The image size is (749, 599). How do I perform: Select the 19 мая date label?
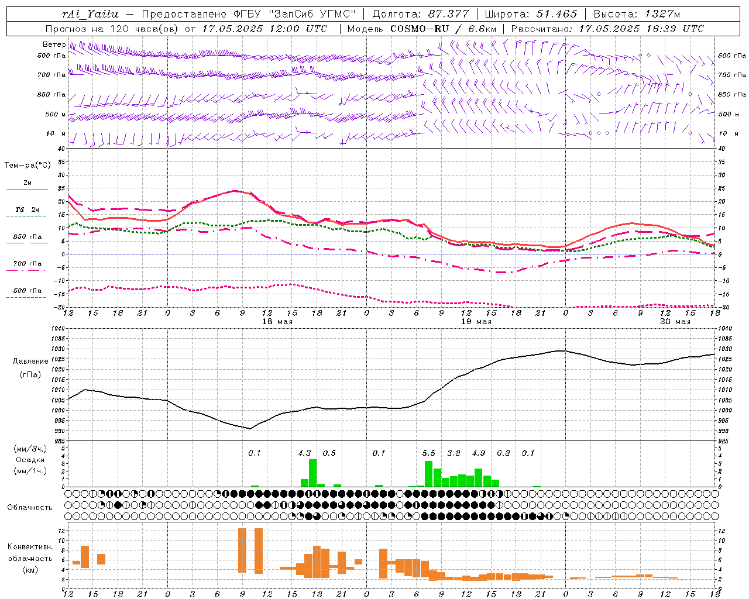pyautogui.click(x=476, y=322)
